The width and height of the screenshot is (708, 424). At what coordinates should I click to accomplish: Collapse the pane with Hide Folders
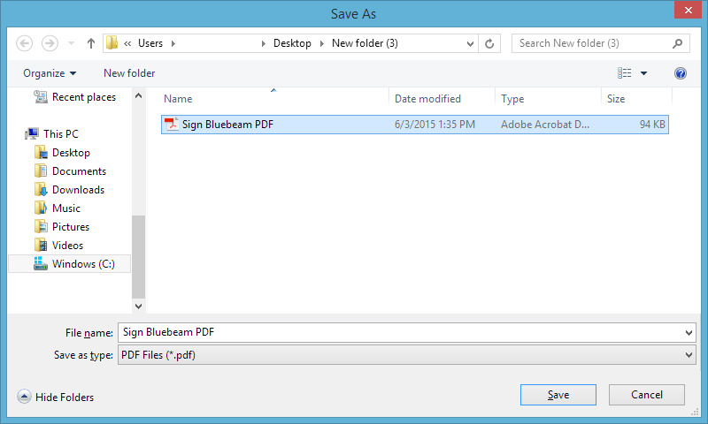click(x=56, y=397)
